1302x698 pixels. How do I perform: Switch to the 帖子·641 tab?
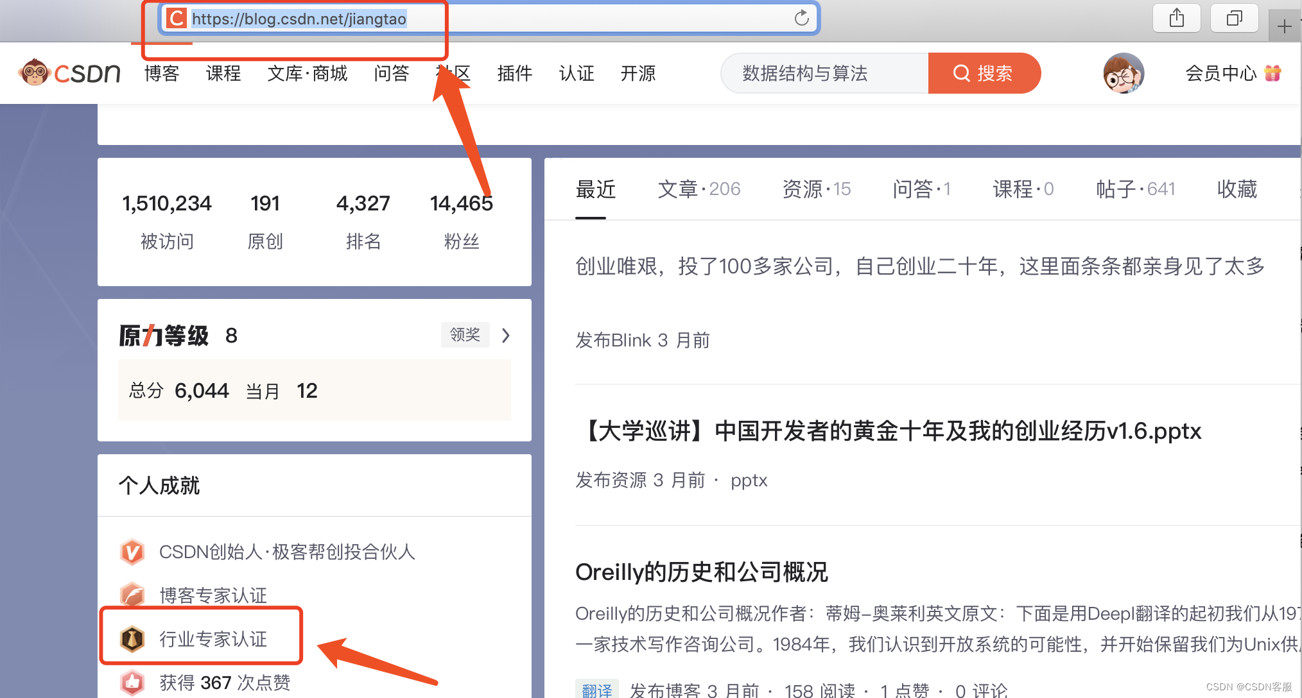(x=1135, y=189)
